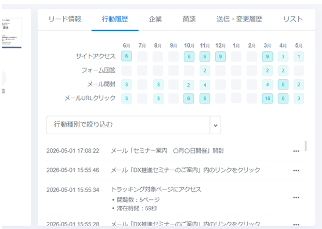The height and width of the screenshot is (229, 322).
Task: Click メール「セミナー案内 〇月〇日開催」開封 entry text
Action: 167,151
